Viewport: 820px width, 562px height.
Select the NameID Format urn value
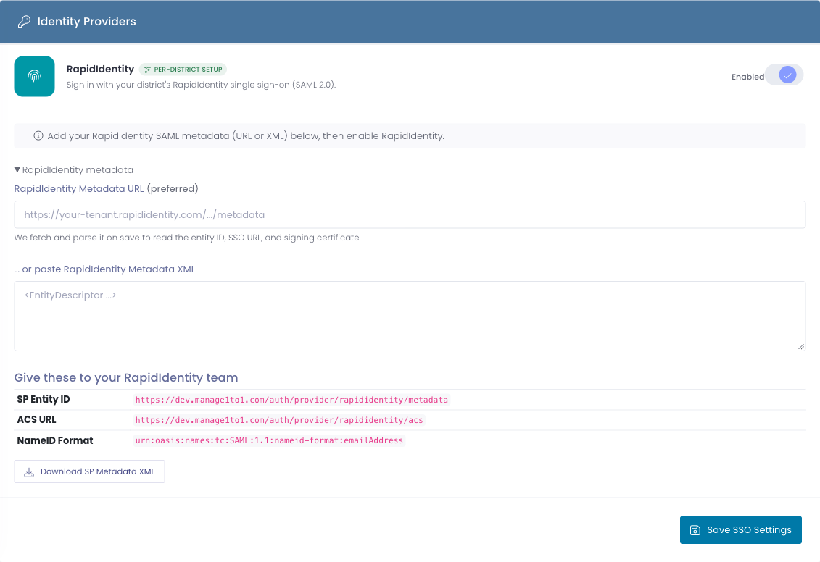point(269,441)
